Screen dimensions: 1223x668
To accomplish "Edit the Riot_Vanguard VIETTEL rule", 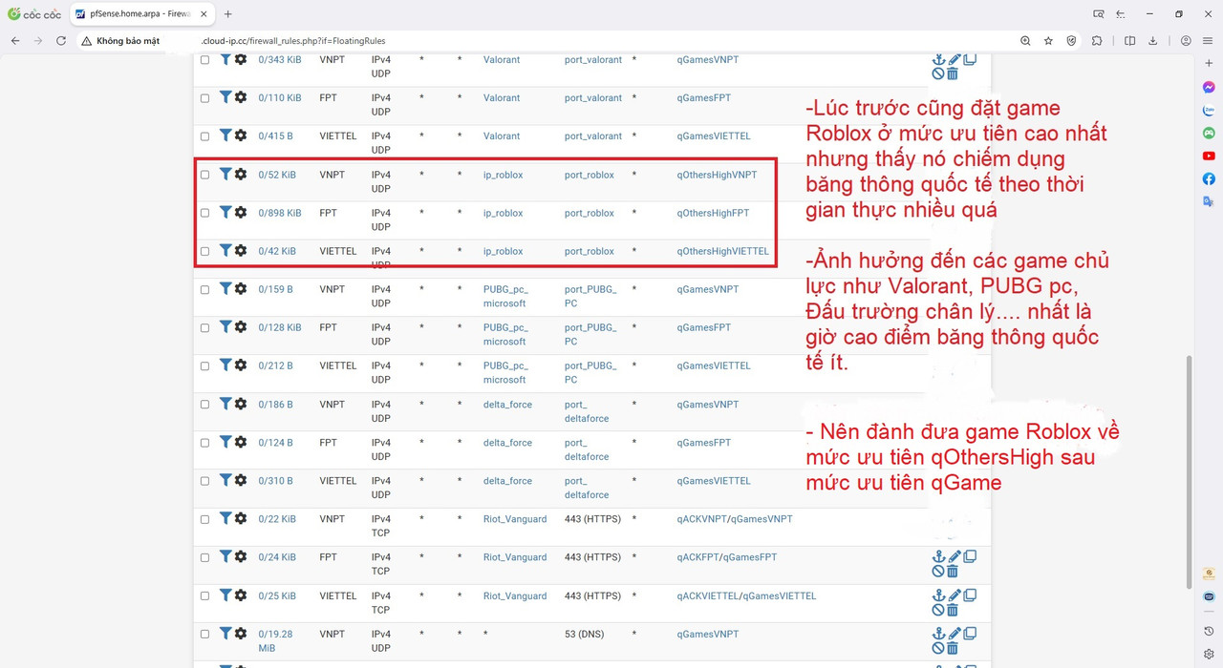I will 954,595.
